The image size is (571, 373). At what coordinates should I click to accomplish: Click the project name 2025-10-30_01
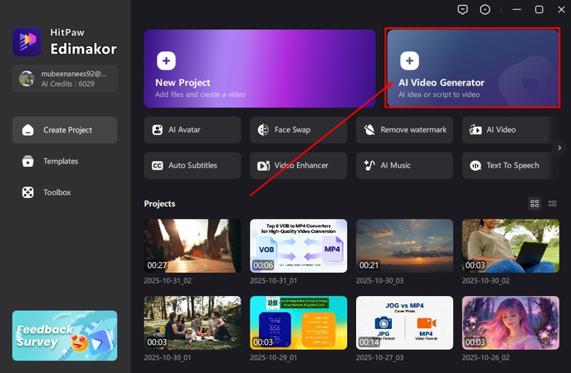click(x=168, y=358)
